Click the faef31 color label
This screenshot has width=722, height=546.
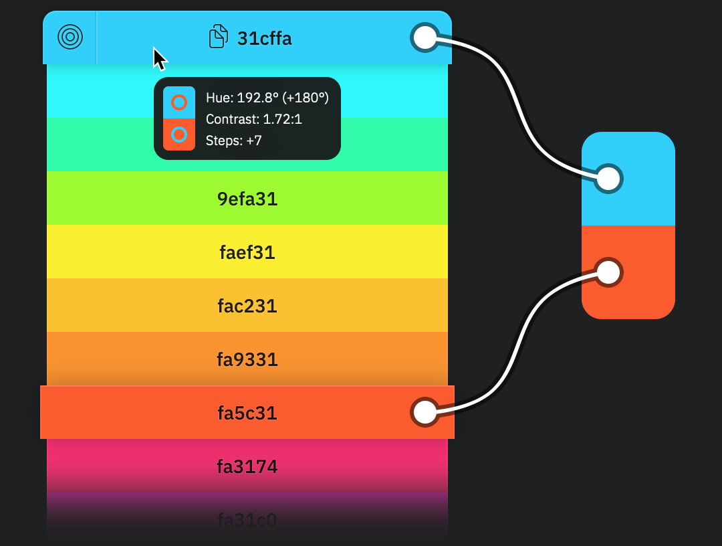[x=247, y=252]
